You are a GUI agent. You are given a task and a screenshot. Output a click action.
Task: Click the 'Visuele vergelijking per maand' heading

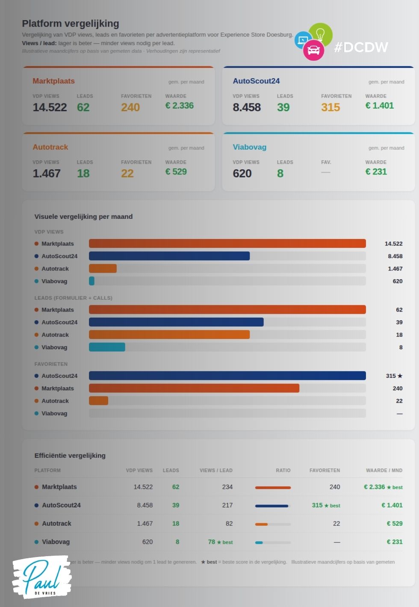click(83, 217)
